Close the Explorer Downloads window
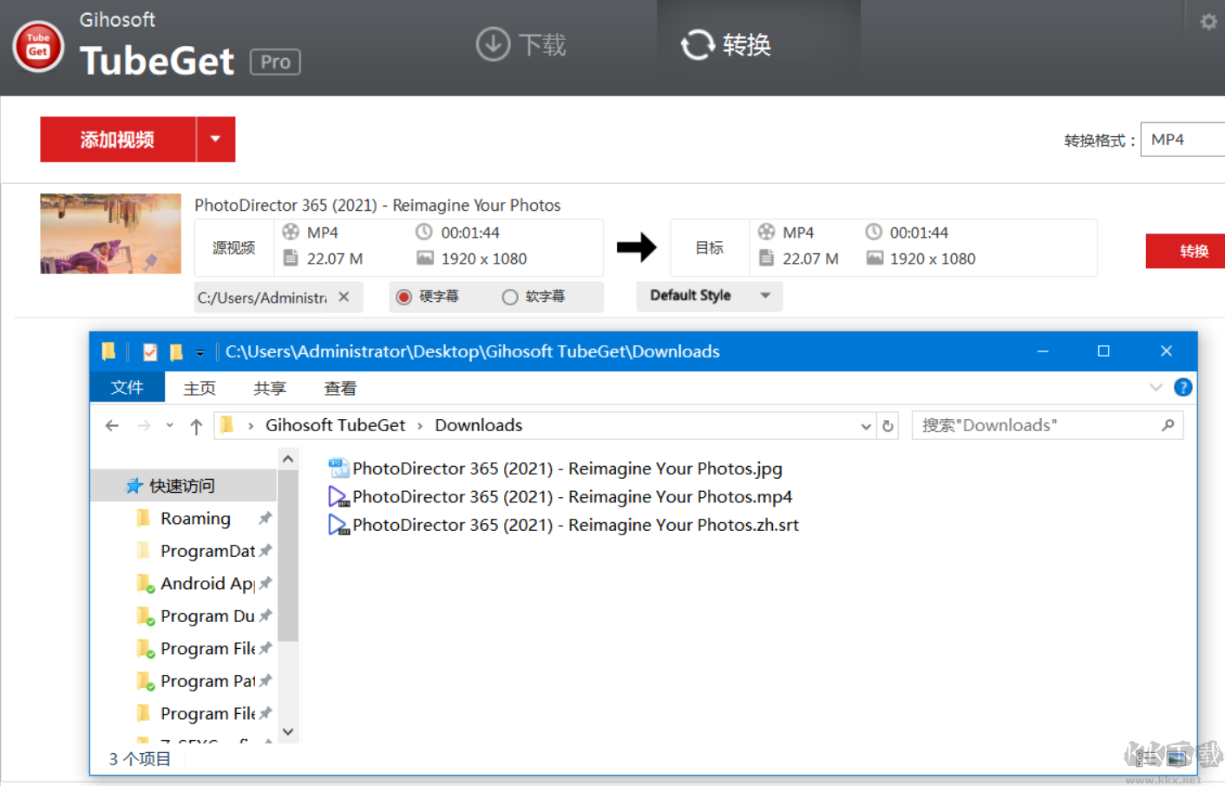This screenshot has height=786, width=1225. 1166,350
